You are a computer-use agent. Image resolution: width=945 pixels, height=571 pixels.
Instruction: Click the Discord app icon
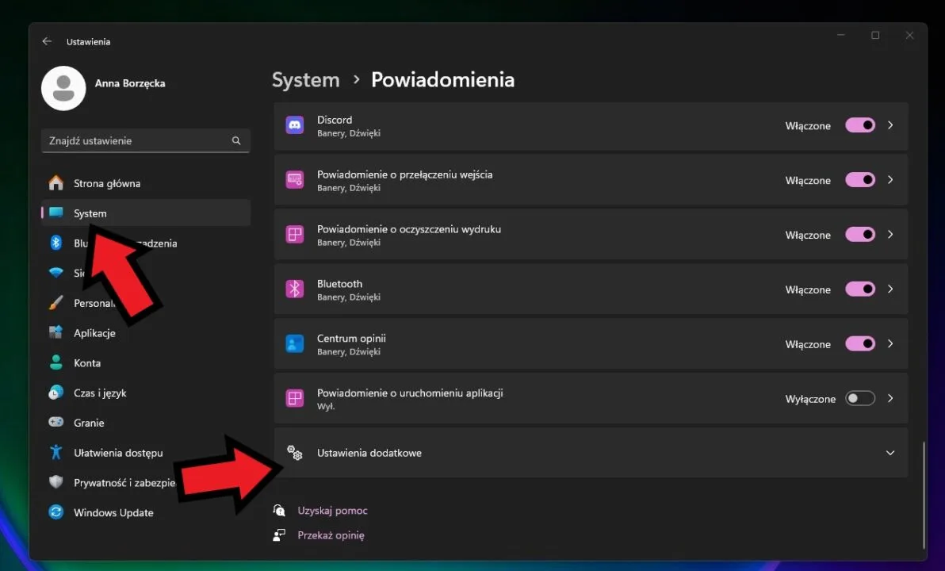(x=295, y=125)
